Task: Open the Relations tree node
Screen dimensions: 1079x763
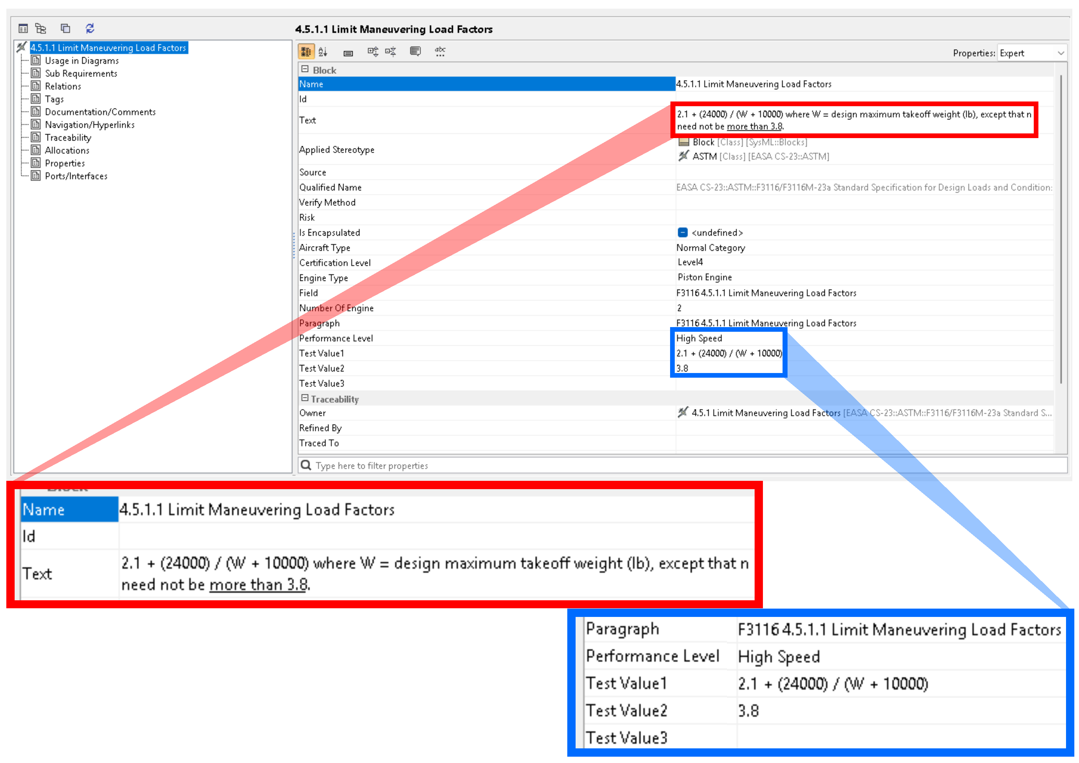Action: tap(63, 86)
